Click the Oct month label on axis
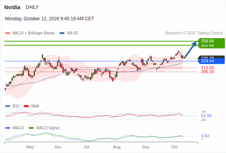This screenshot has height=153, width=226. coord(174,147)
